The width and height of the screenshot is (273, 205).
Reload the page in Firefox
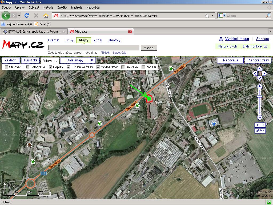click(x=27, y=15)
